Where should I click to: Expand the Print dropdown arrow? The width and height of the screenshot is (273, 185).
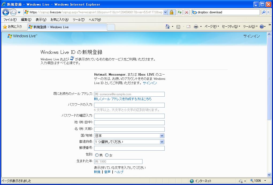(x=201, y=27)
